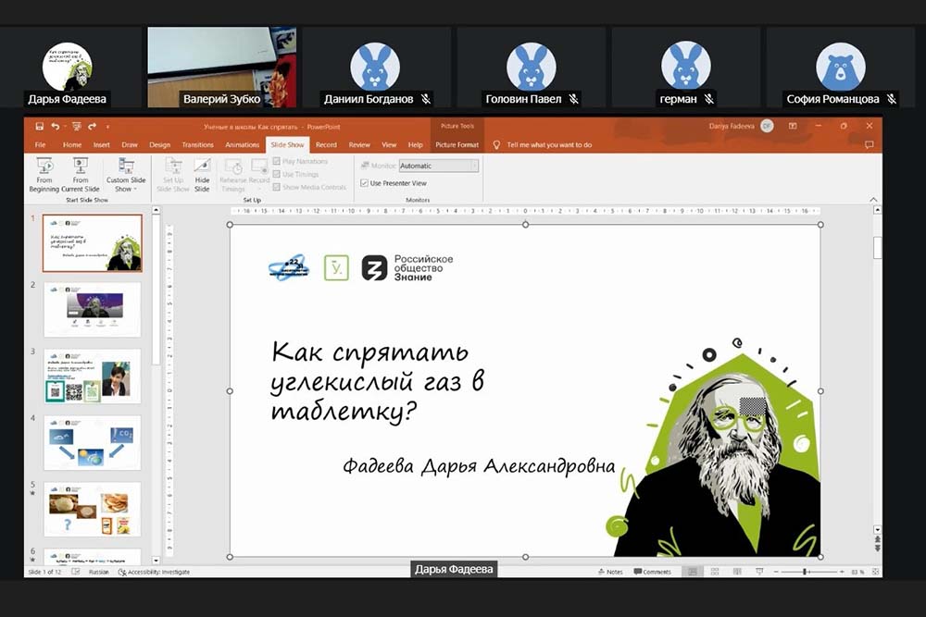
Task: Click the Undo arrow icon
Action: pyautogui.click(x=56, y=126)
